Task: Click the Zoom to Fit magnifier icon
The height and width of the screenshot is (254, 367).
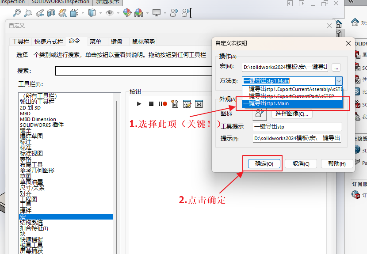Action: [17, 13]
